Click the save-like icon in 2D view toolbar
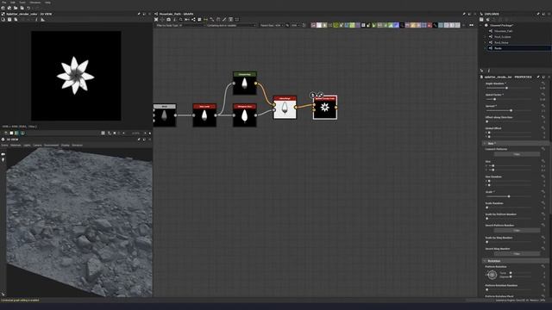 (9, 20)
